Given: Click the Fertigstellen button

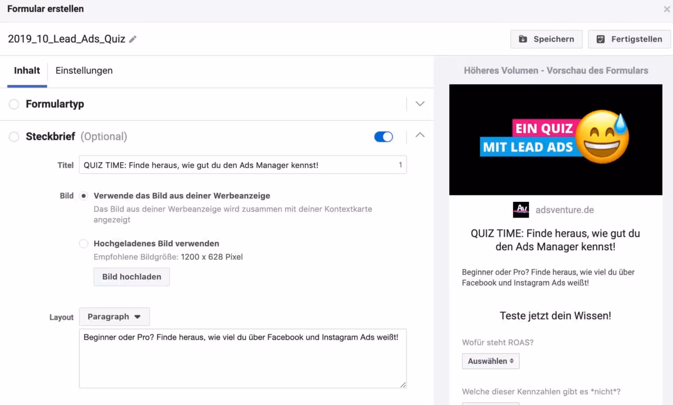Looking at the screenshot, I should [x=629, y=39].
